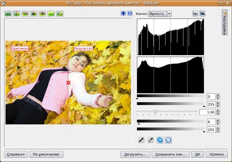Image resolution: width=232 pixels, height=162 pixels.
Task: Click the По умолчанию button
Action: pos(46,154)
